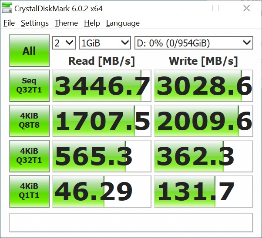Click the Read [MB/s] column header
The height and width of the screenshot is (238, 262).
point(101,61)
